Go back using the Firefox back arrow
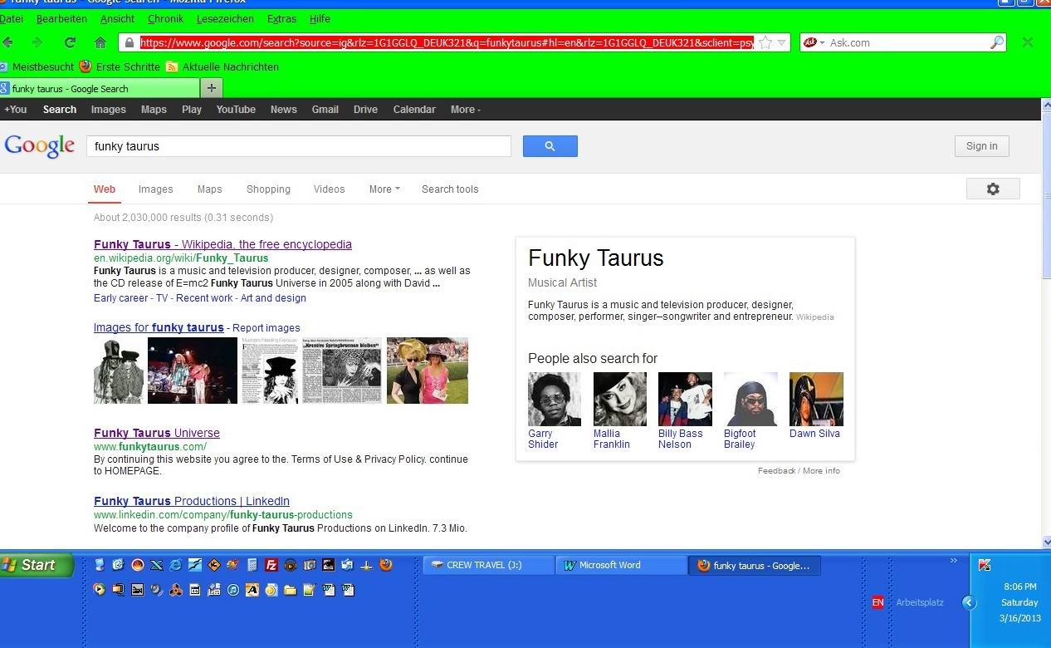 click(8, 42)
